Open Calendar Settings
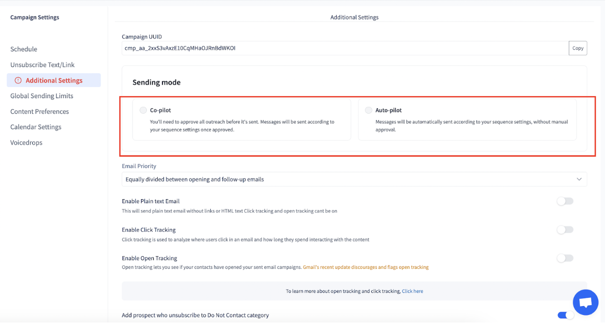This screenshot has width=607, height=330. [36, 127]
